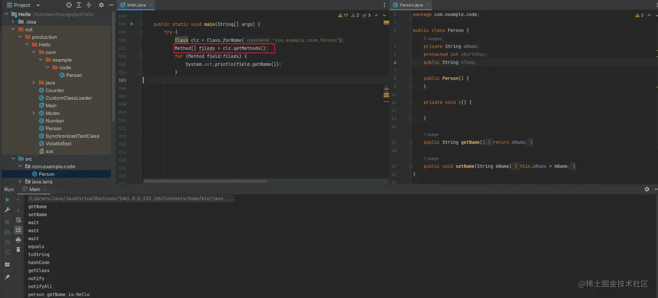Open Project panel settings gear

coord(101,5)
